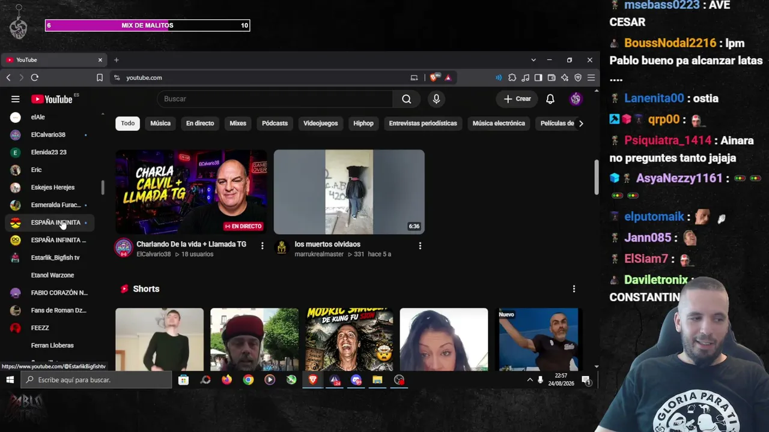Open options for Charlando De la vida video
769x432 pixels.
tap(262, 245)
